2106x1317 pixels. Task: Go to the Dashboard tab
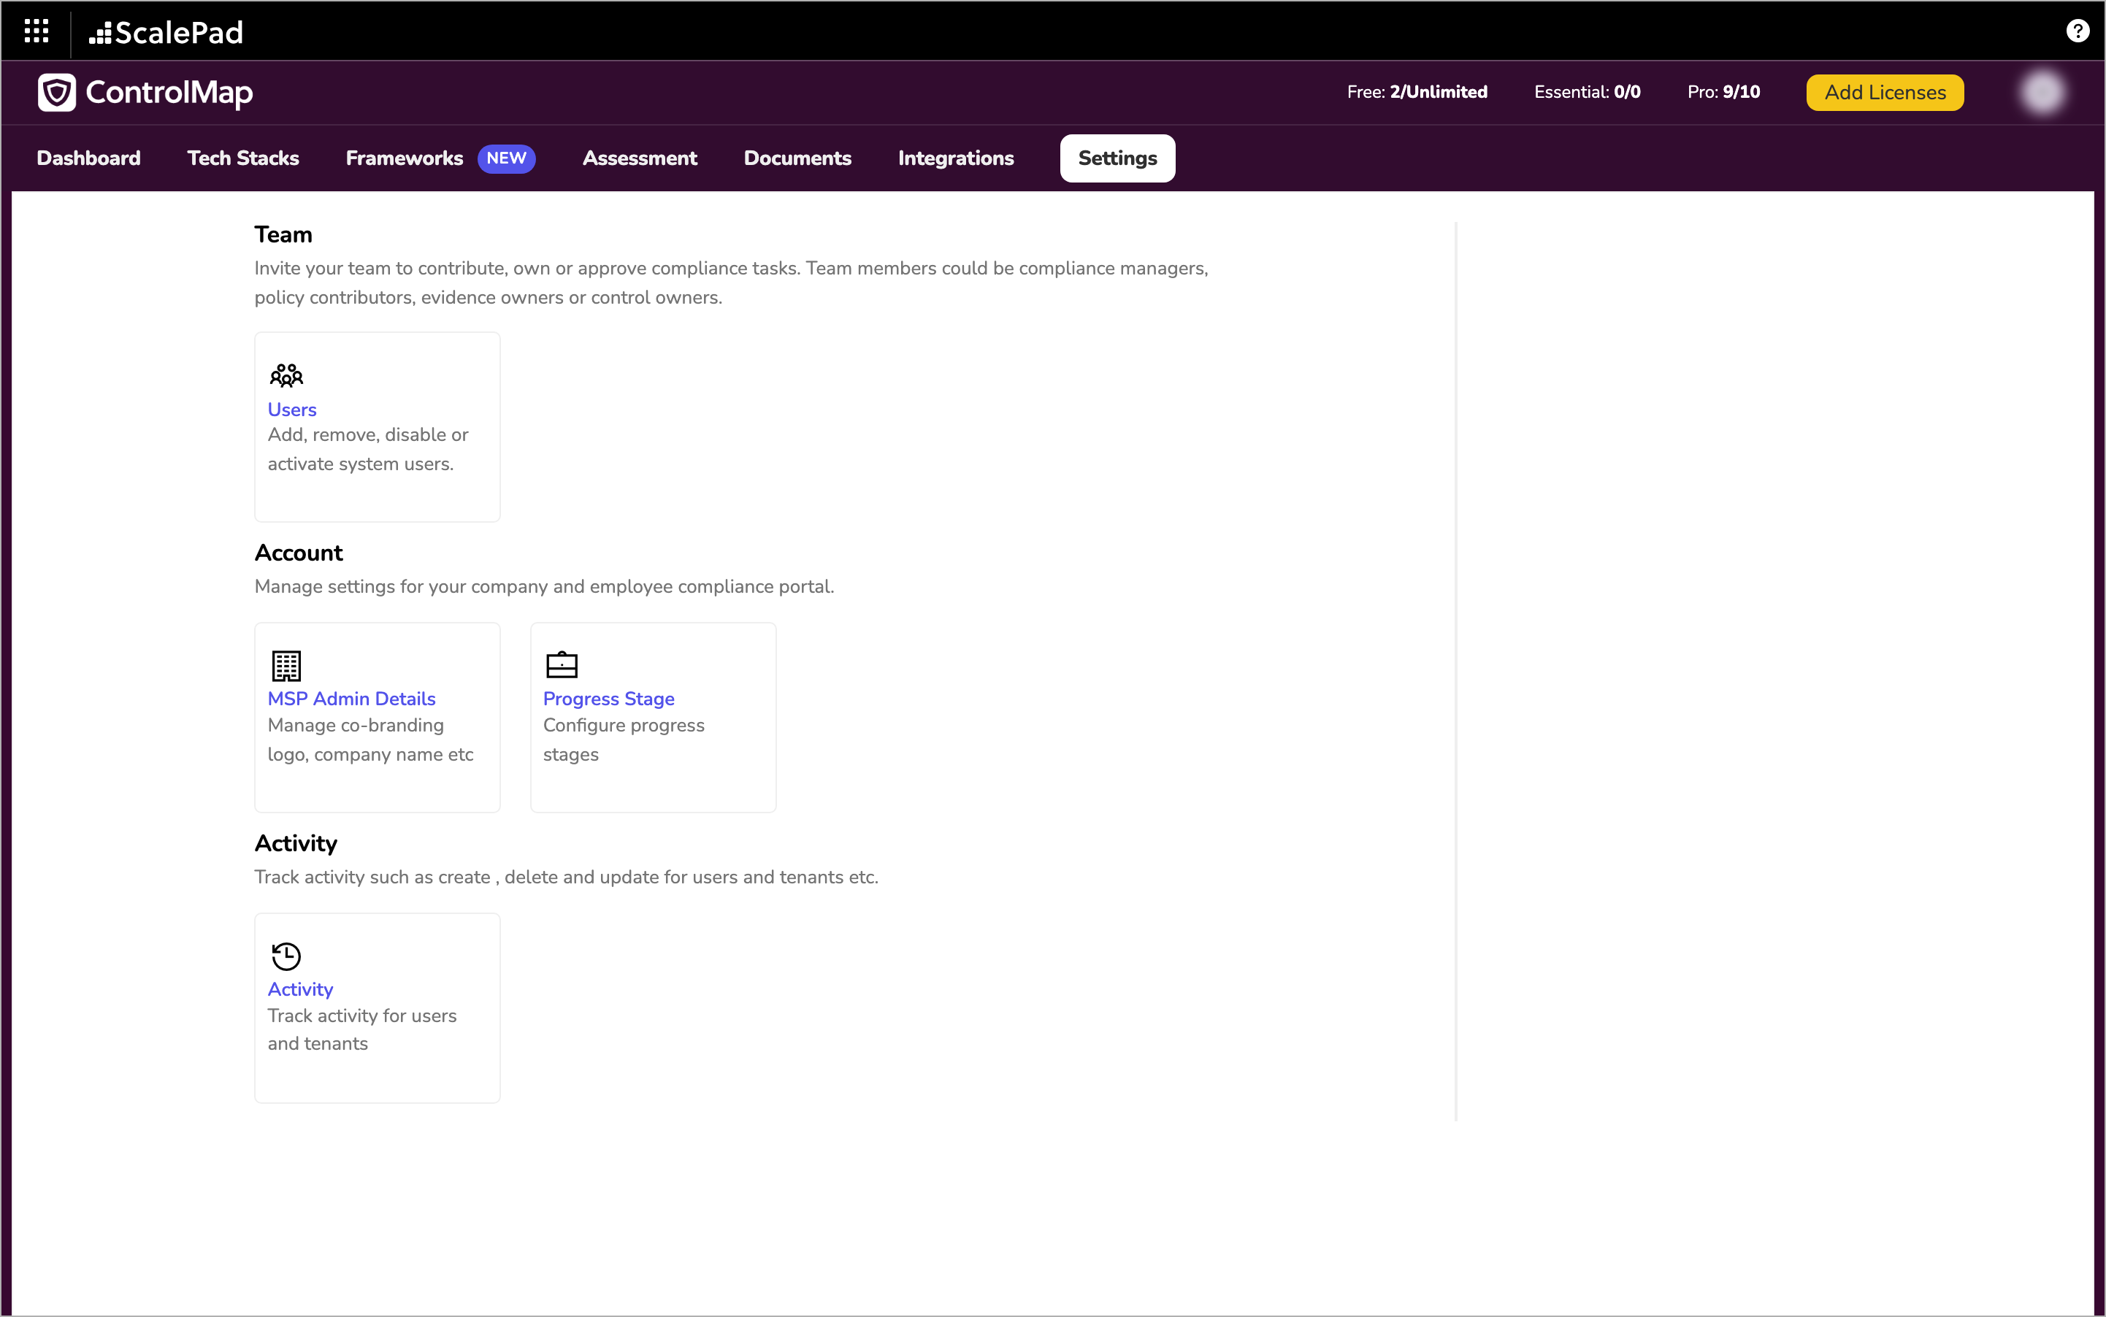pyautogui.click(x=89, y=158)
